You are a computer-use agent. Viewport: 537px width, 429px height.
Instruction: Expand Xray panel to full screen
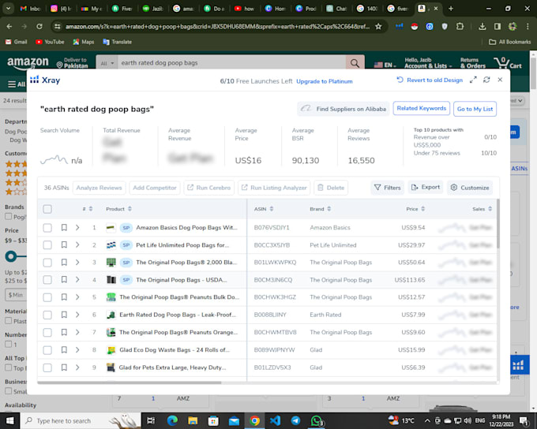473,80
